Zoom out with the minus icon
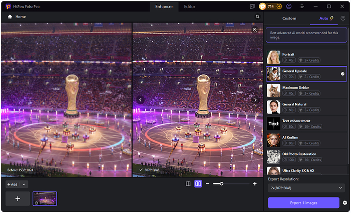Image resolution: width=351 pixels, height=213 pixels. click(208, 184)
